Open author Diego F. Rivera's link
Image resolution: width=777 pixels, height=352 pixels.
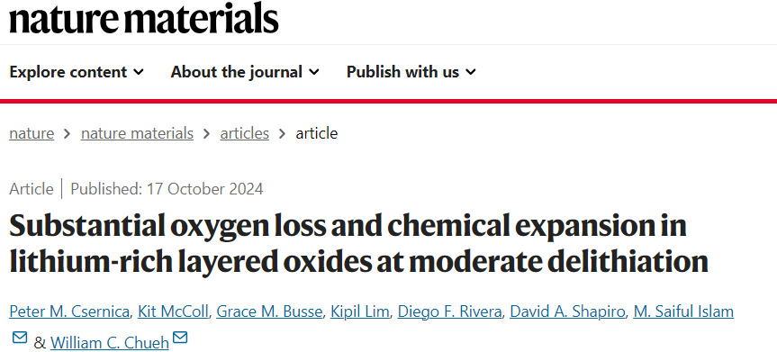450,311
